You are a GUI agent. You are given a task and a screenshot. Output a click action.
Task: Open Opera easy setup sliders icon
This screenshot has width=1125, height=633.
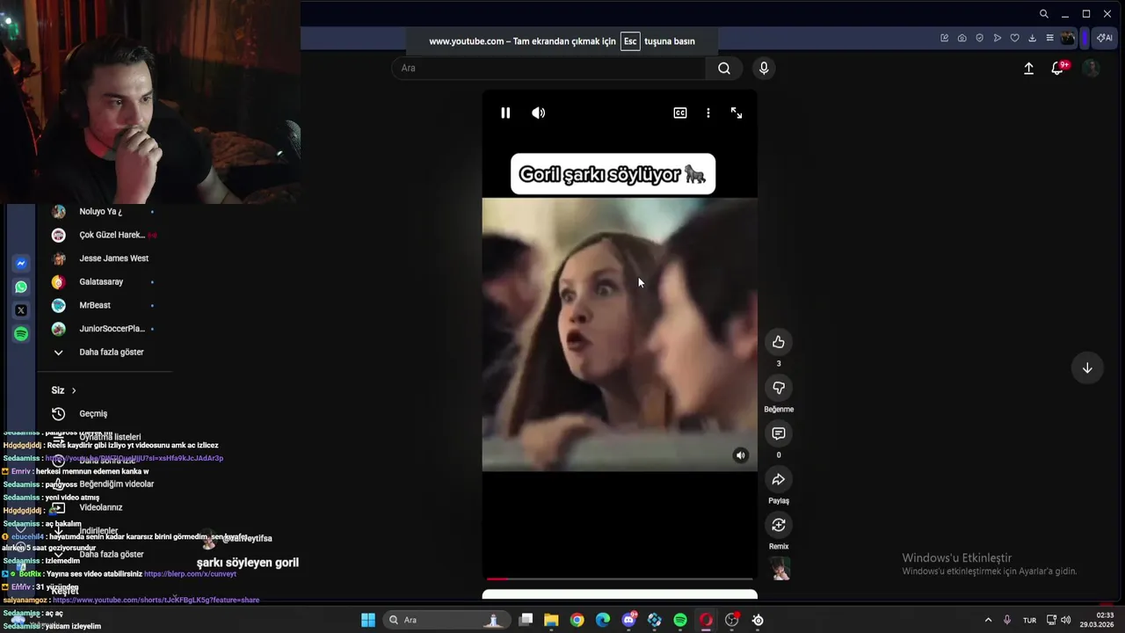tap(1049, 38)
